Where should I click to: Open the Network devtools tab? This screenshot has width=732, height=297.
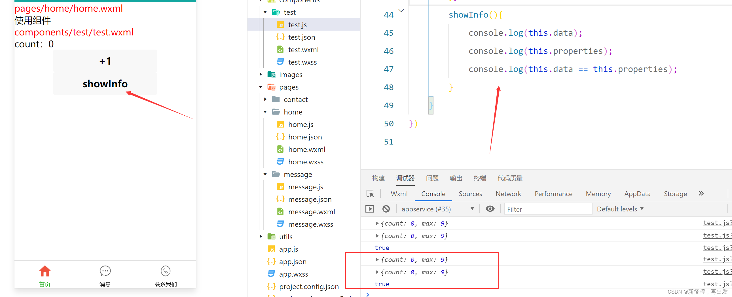(508, 194)
